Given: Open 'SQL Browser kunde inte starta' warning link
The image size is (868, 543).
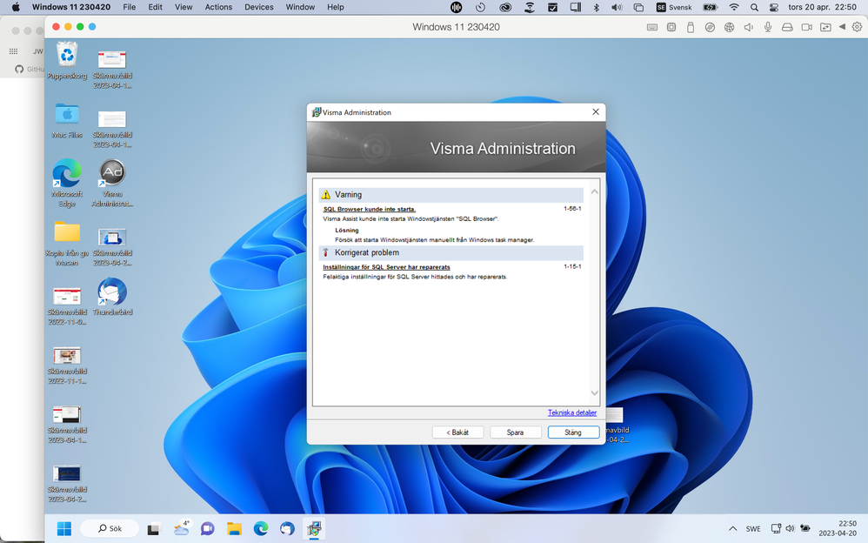Looking at the screenshot, I should coord(370,209).
